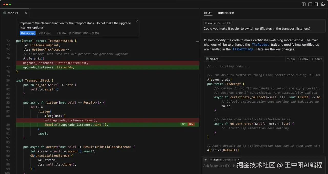
Task: Click '#[async_trait]' in chat code block
Action: [219, 80]
